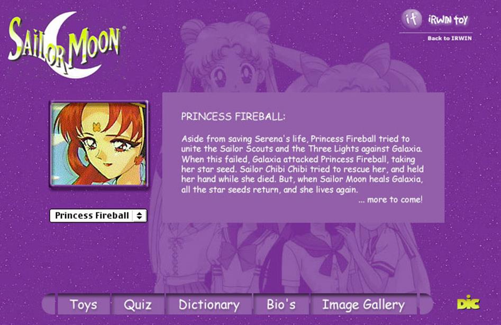Open the Image Gallery
The height and width of the screenshot is (325, 501).
pos(363,304)
